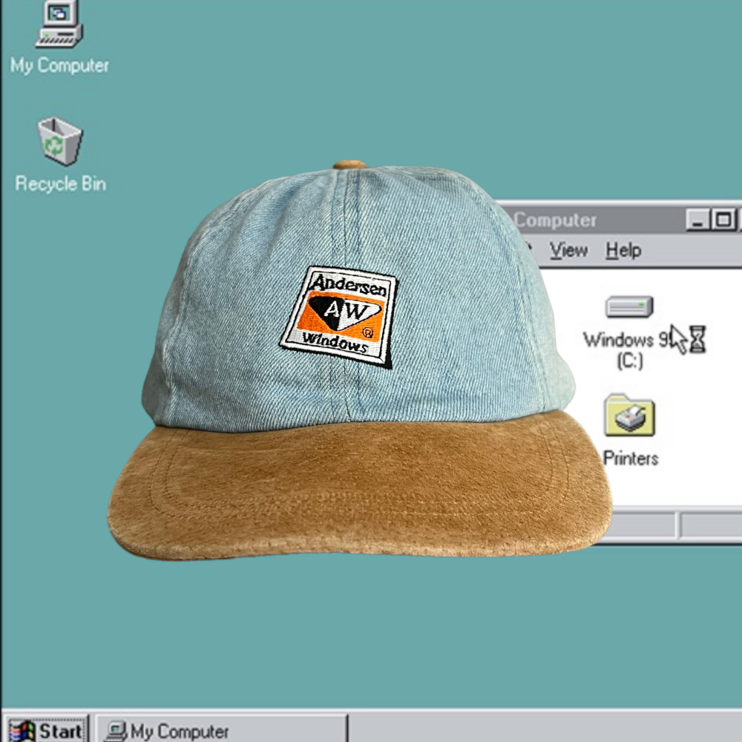Select the "Recycle Bin" text label
The image size is (742, 742).
point(60,184)
